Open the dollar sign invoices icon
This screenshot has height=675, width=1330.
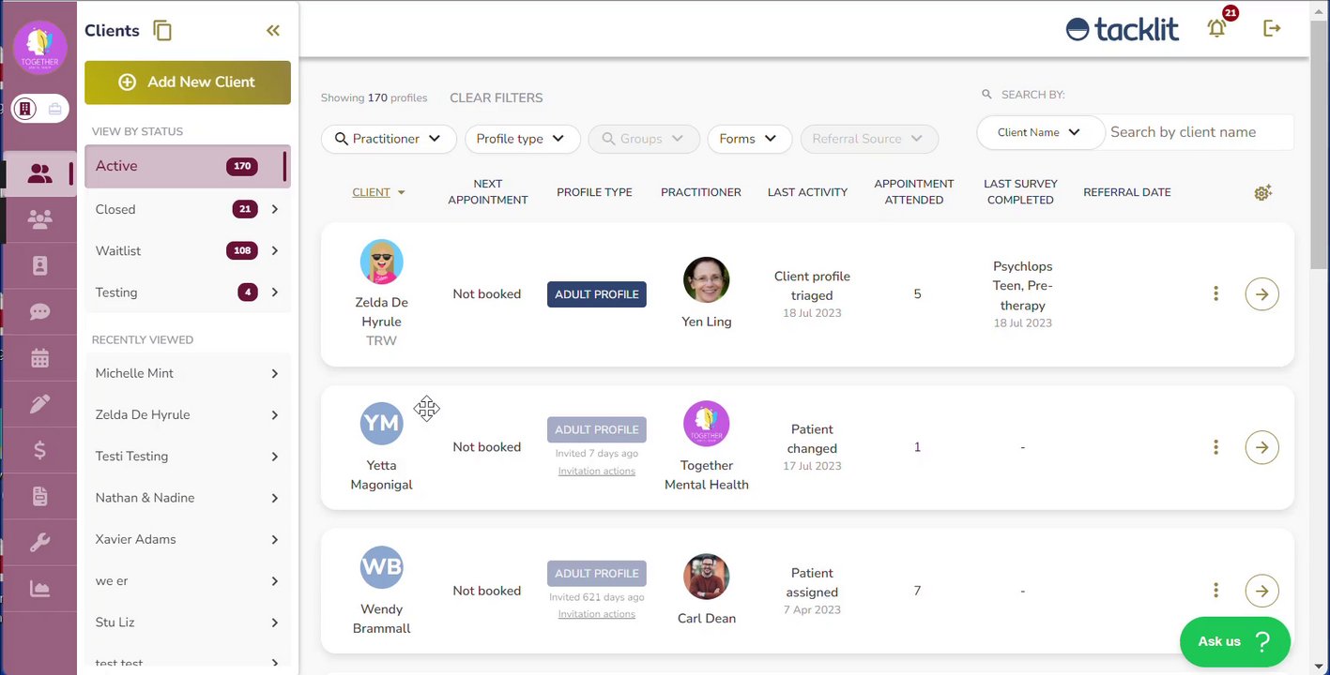[x=39, y=451]
